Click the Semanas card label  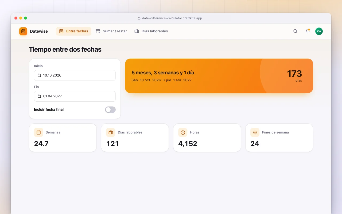[53, 132]
